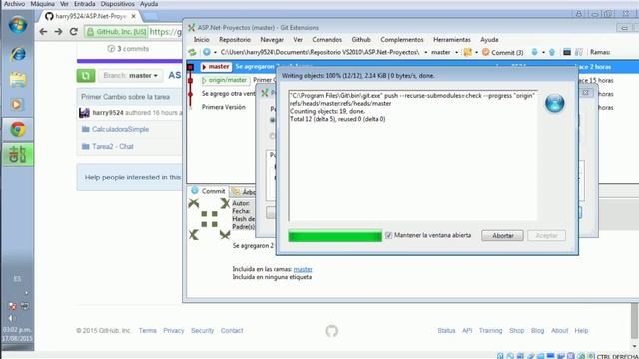
Task: Switch to Google Chrome on the taskbar
Action: point(18,129)
